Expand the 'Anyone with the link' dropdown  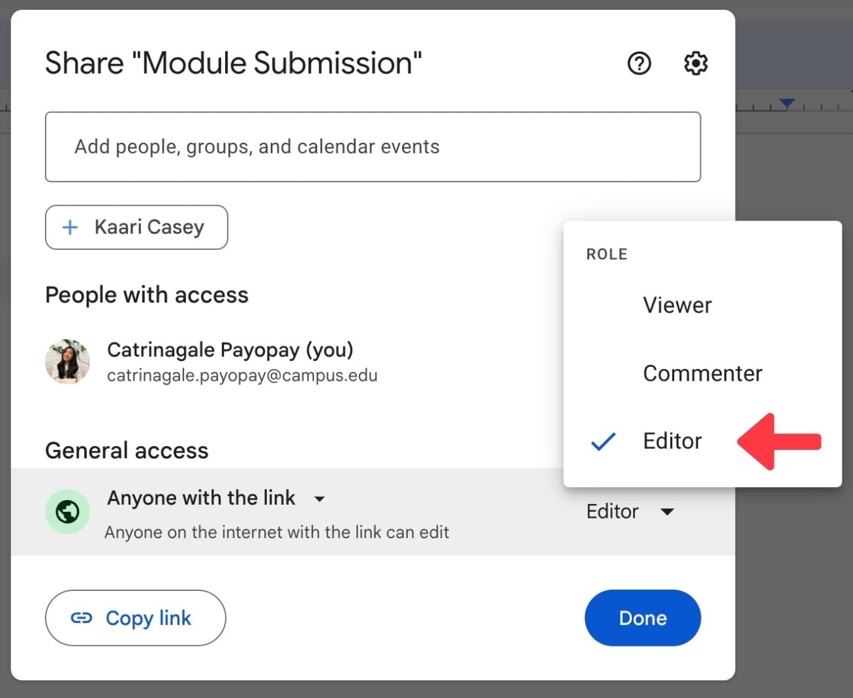319,499
